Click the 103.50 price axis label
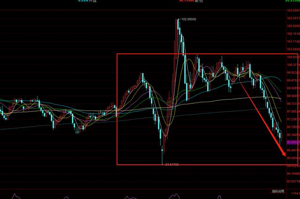Image resolution: width=300 pixels, height=199 pixels. (293, 10)
